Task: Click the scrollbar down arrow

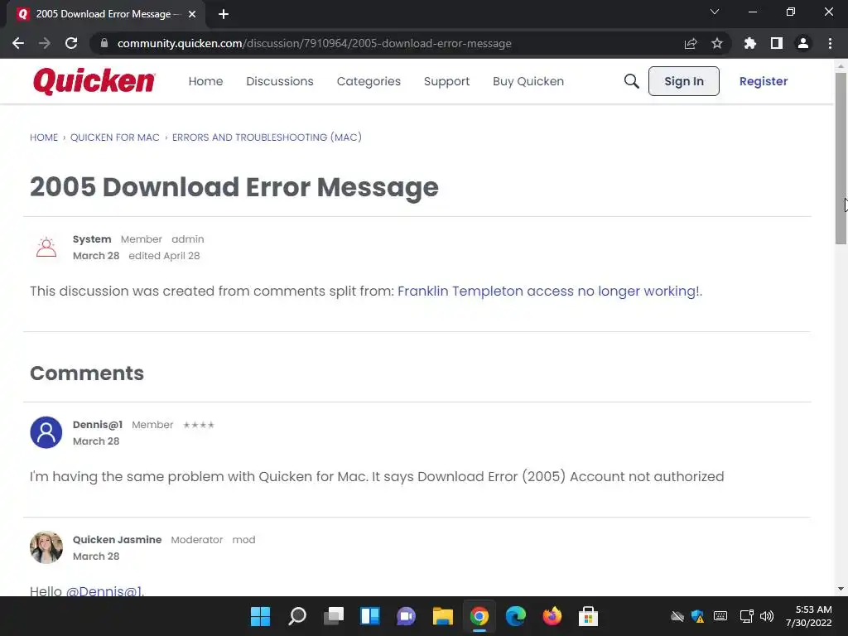Action: coord(841,589)
